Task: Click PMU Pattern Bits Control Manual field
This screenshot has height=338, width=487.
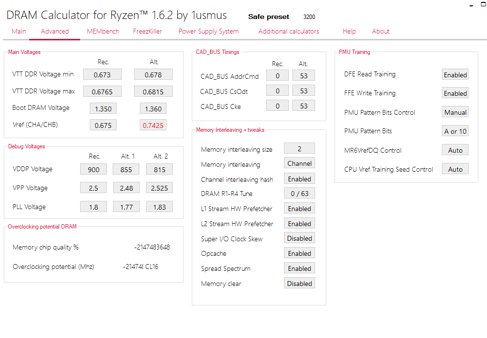Action: coord(455,112)
